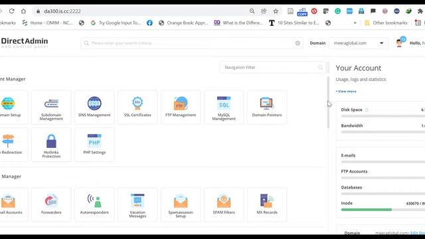
Task: Open 10 Sites Similar bookmark
Action: point(294,23)
